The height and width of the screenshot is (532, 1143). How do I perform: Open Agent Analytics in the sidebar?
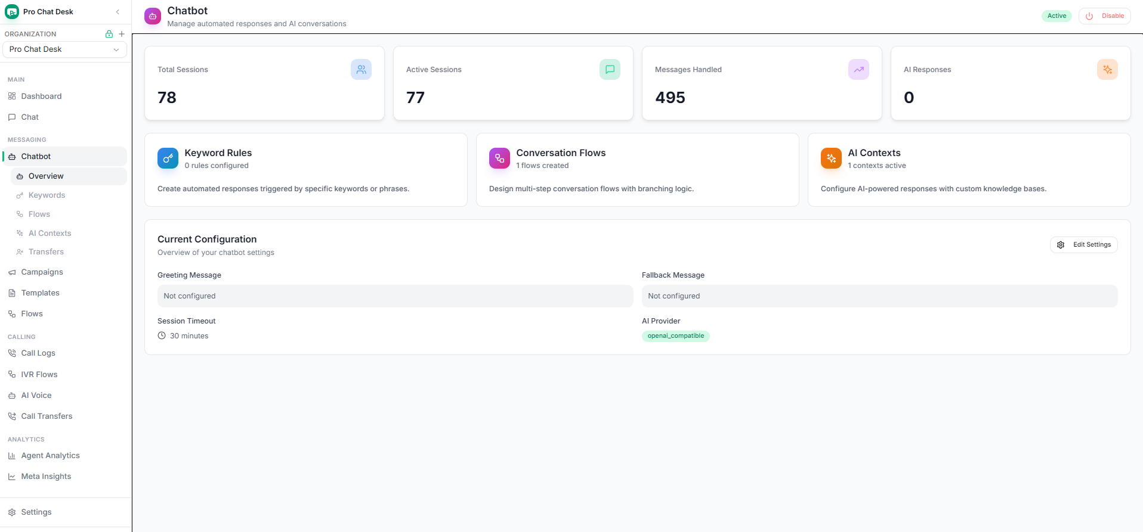click(x=64, y=456)
